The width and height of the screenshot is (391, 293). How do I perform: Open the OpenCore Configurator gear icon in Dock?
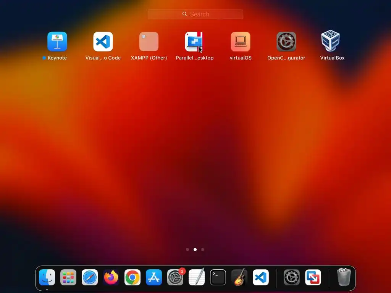(291, 277)
